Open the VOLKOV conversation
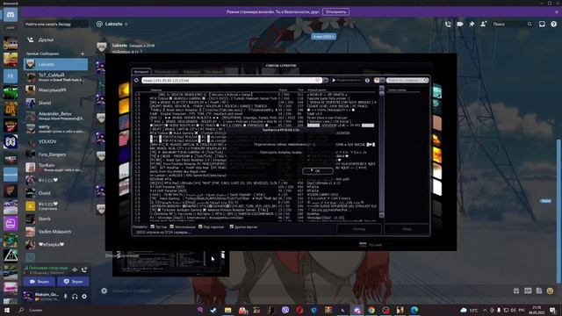The height and width of the screenshot is (316, 562). [x=56, y=141]
